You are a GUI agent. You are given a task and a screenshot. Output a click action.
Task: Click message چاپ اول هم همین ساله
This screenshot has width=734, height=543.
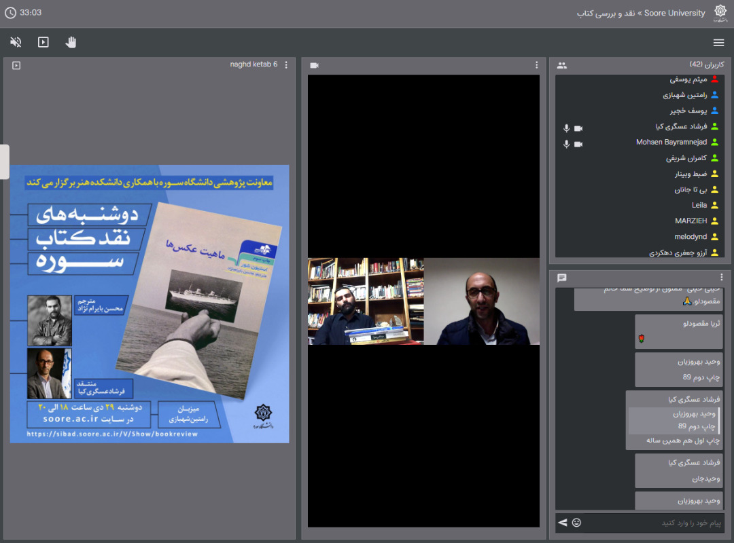(683, 441)
